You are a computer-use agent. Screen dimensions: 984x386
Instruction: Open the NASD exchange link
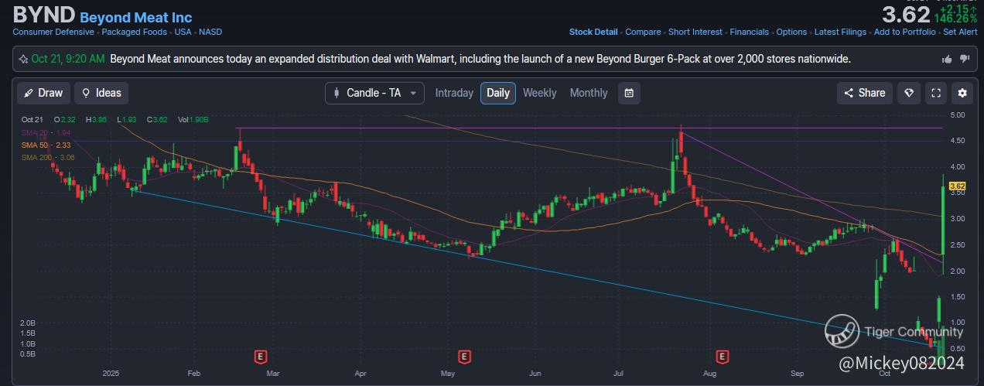(210, 32)
